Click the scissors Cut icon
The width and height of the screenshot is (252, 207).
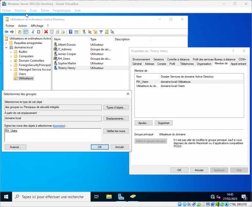pos(33,32)
